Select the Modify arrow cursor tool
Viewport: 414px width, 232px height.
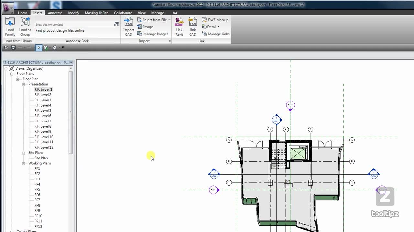click(38, 48)
